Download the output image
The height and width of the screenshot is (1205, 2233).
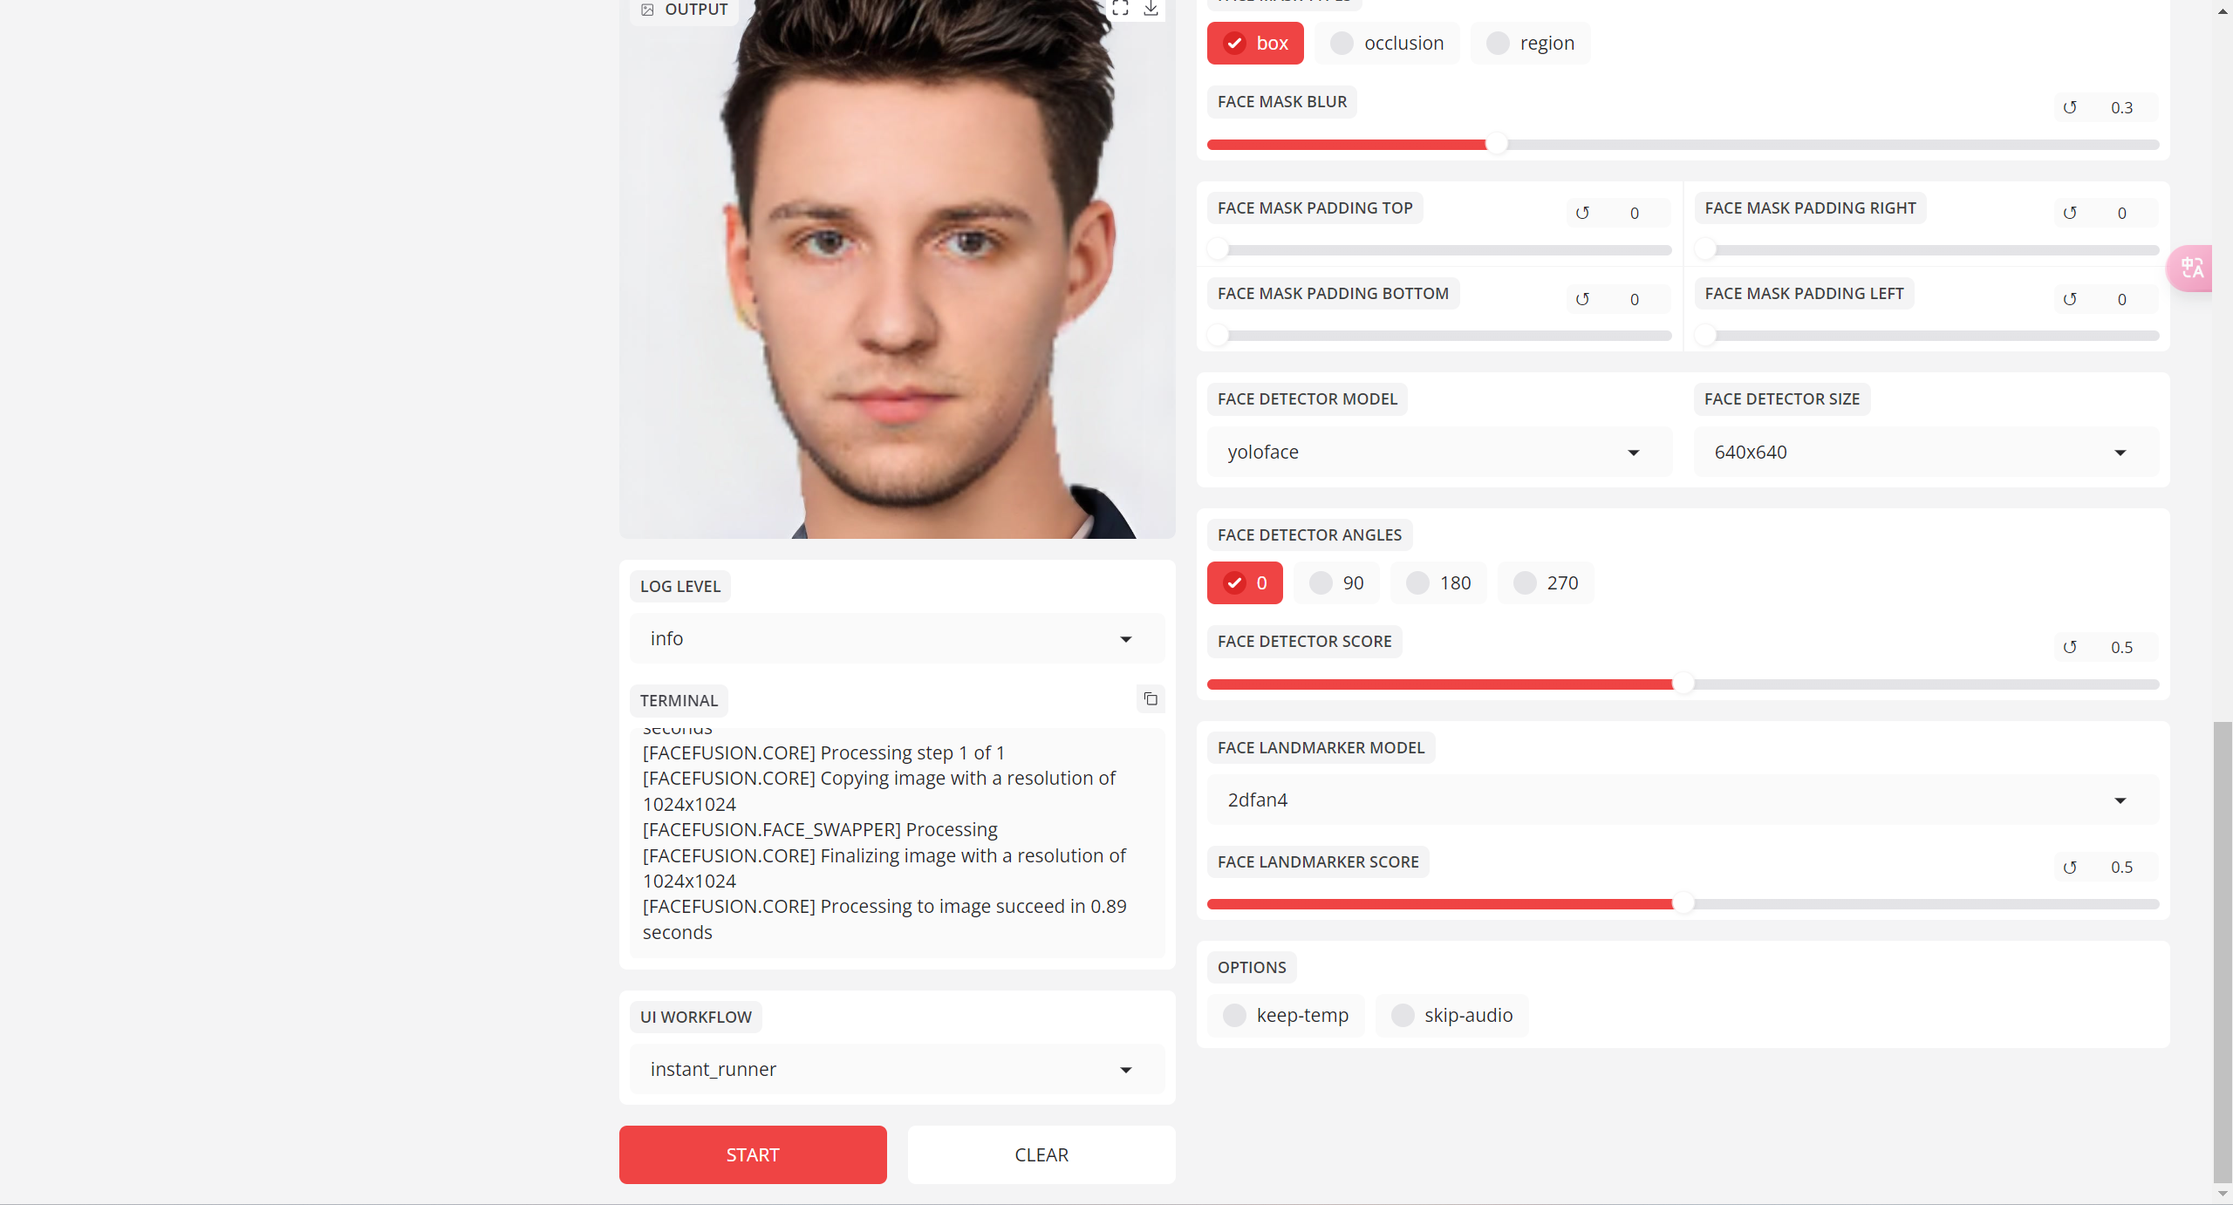click(x=1151, y=9)
